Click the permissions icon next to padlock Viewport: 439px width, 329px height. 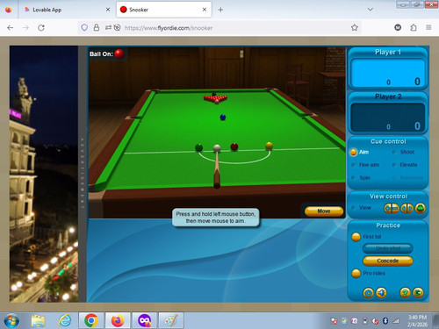(x=108, y=27)
